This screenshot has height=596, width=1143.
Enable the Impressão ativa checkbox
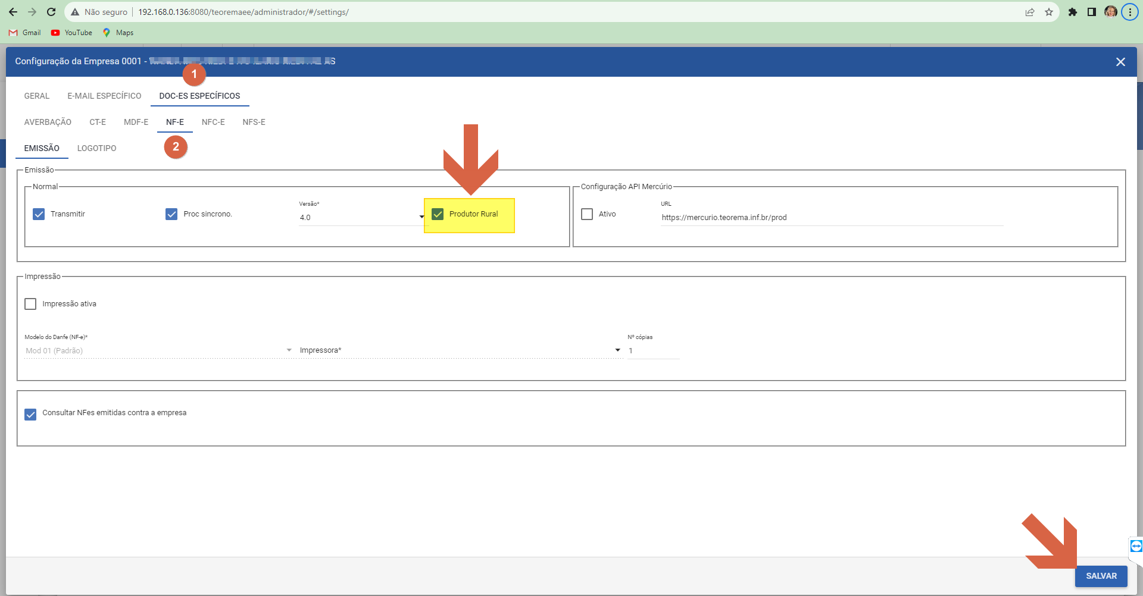point(30,304)
